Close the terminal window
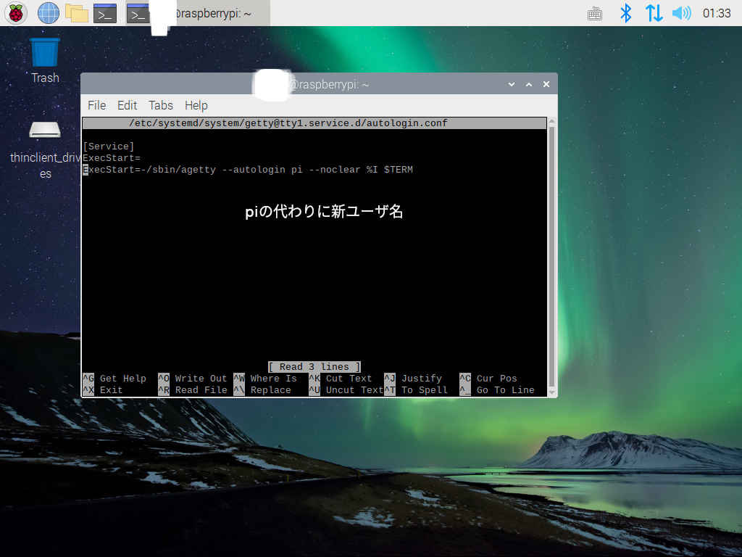Image resolution: width=742 pixels, height=557 pixels. (546, 84)
